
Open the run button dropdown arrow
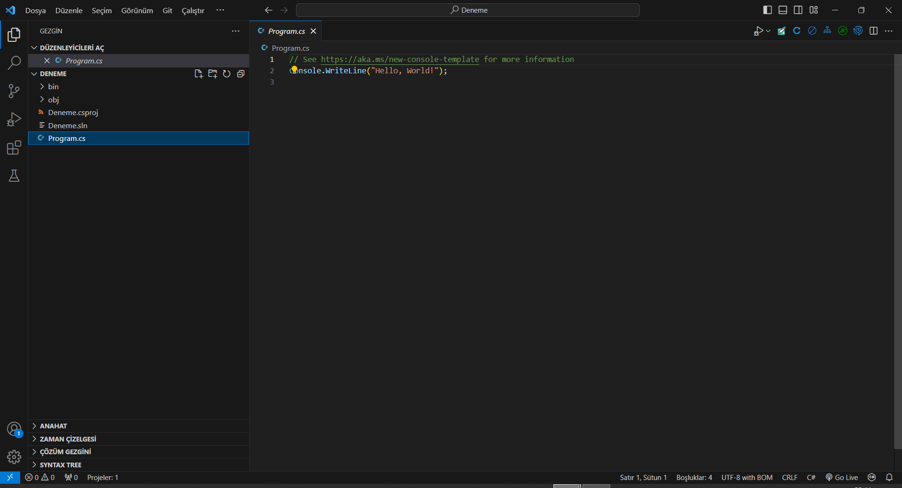tap(768, 31)
